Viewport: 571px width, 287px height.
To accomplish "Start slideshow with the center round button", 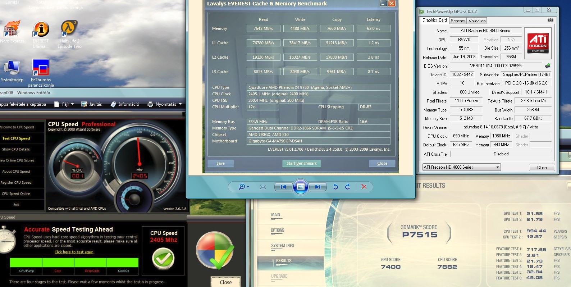I will [301, 187].
